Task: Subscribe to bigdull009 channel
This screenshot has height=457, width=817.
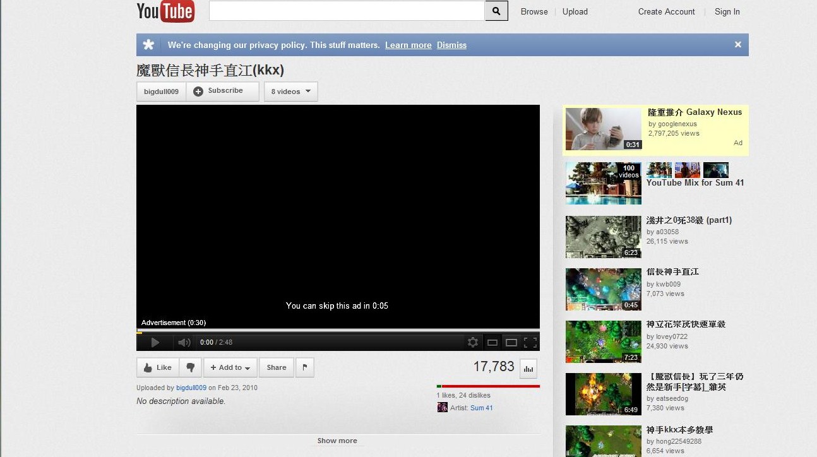Action: 222,91
